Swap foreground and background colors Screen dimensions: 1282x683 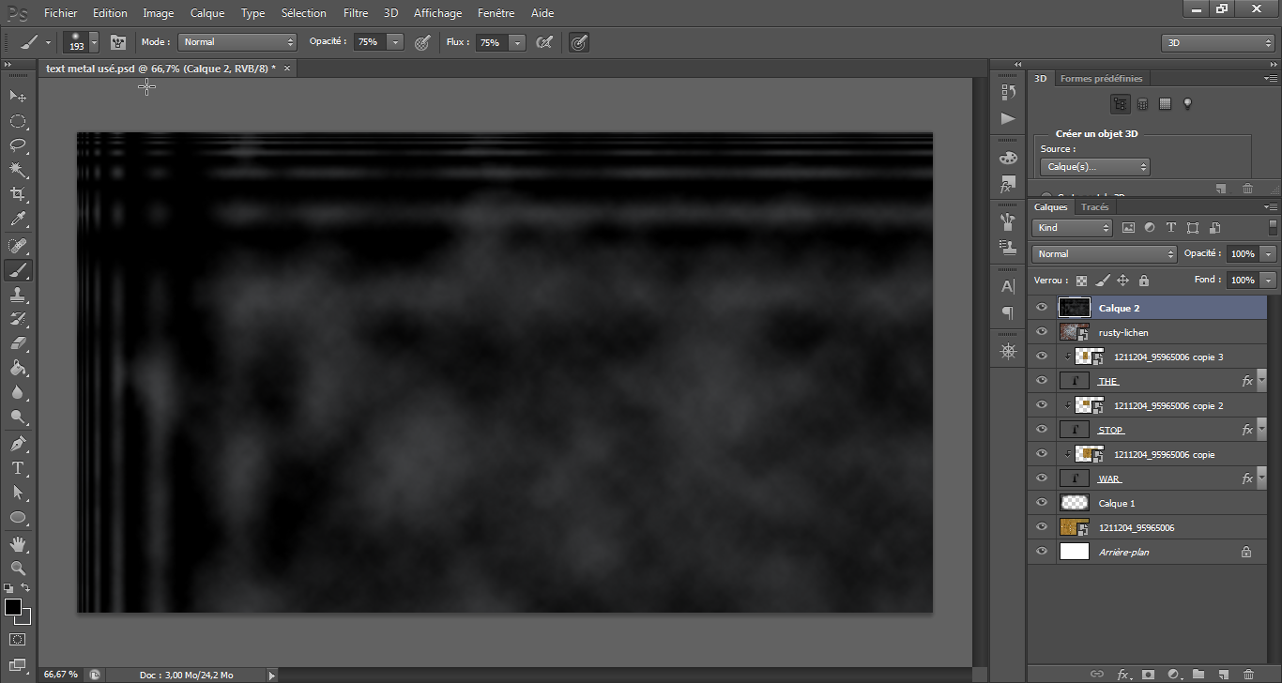[27, 588]
